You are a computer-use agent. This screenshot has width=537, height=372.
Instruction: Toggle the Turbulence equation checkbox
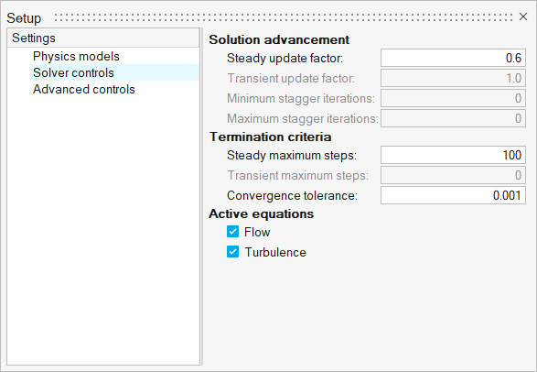(x=233, y=252)
